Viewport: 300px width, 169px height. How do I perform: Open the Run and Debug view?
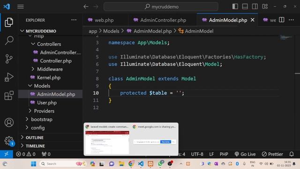(9, 77)
